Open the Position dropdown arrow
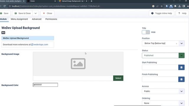Image resolution: width=189 pixels, height=106 pixels. (x=182, y=43)
